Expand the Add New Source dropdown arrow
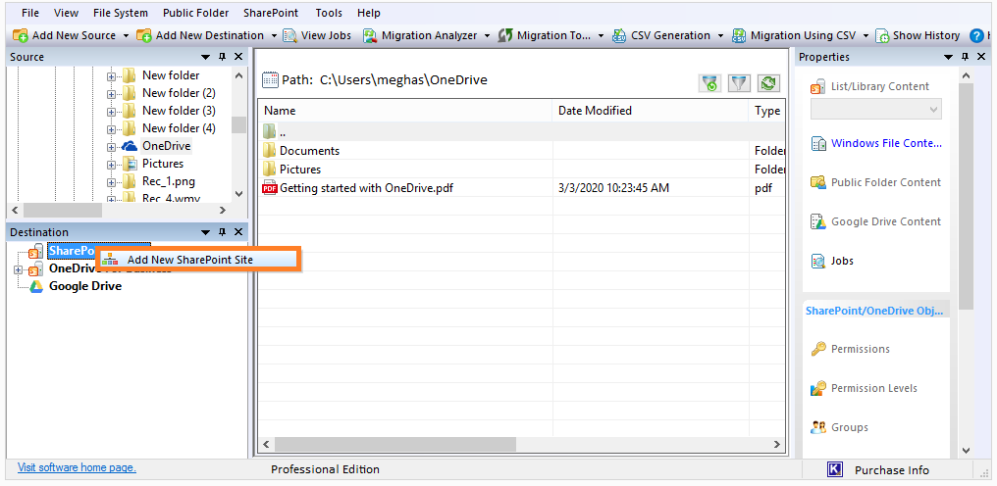 coord(126,35)
